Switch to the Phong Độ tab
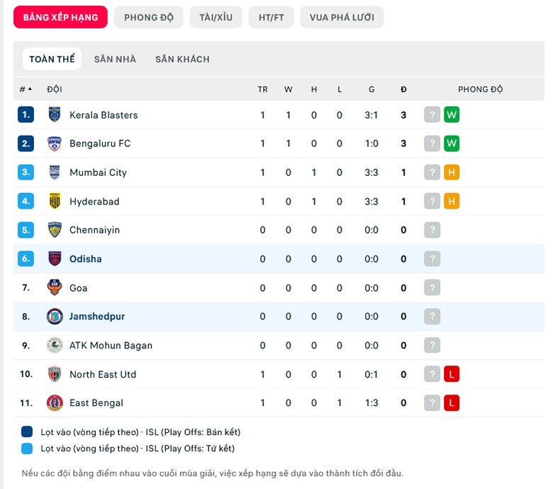Viewport: 553px width, 489px height. pos(149,17)
